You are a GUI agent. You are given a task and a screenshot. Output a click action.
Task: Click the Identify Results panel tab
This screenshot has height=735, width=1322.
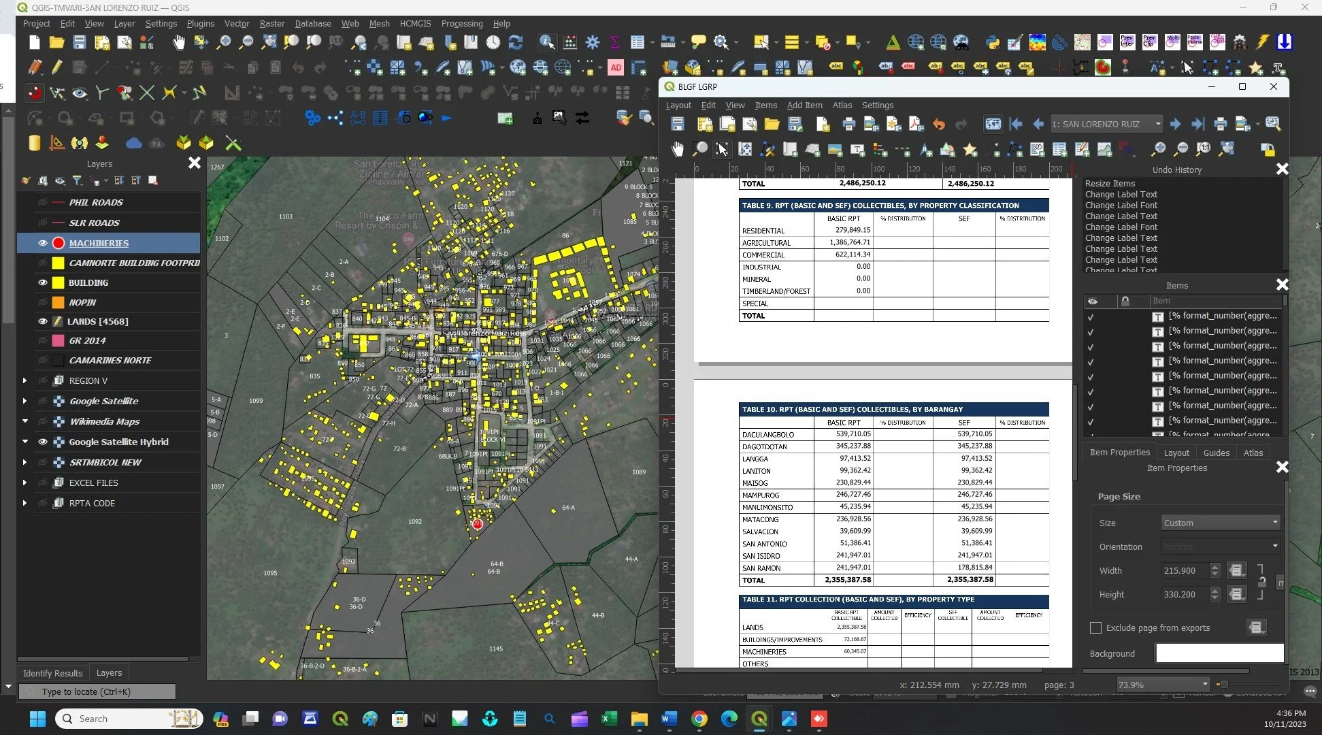52,673
